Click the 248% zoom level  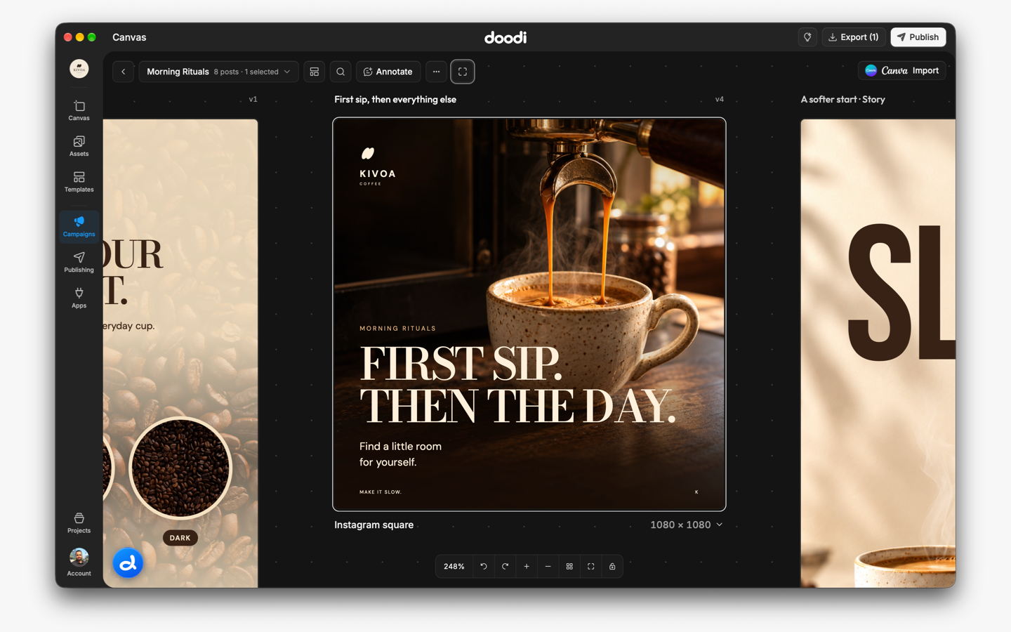[454, 567]
